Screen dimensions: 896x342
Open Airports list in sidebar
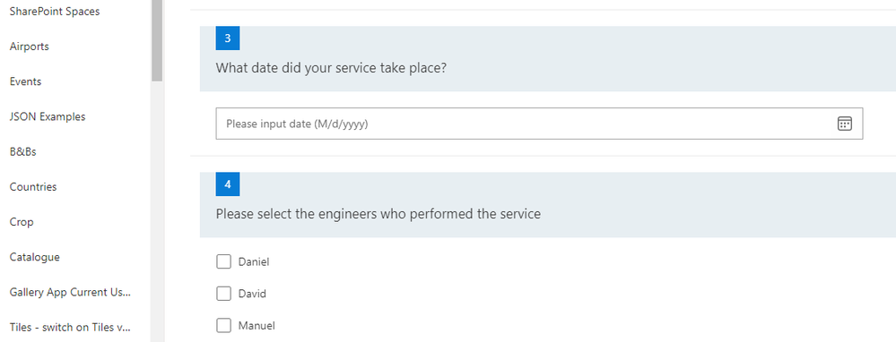(x=29, y=47)
